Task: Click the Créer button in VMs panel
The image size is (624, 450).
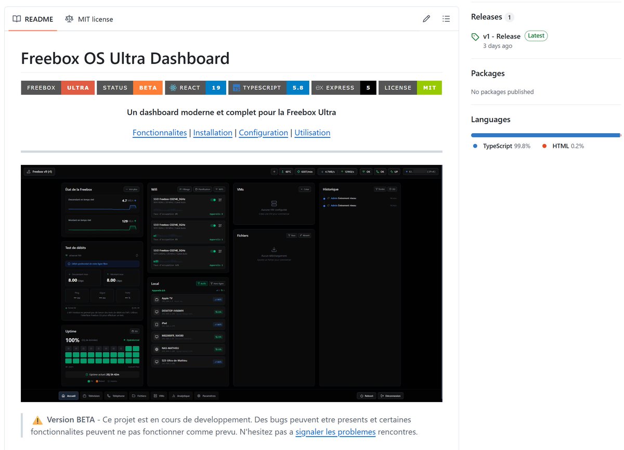Action: click(x=305, y=189)
